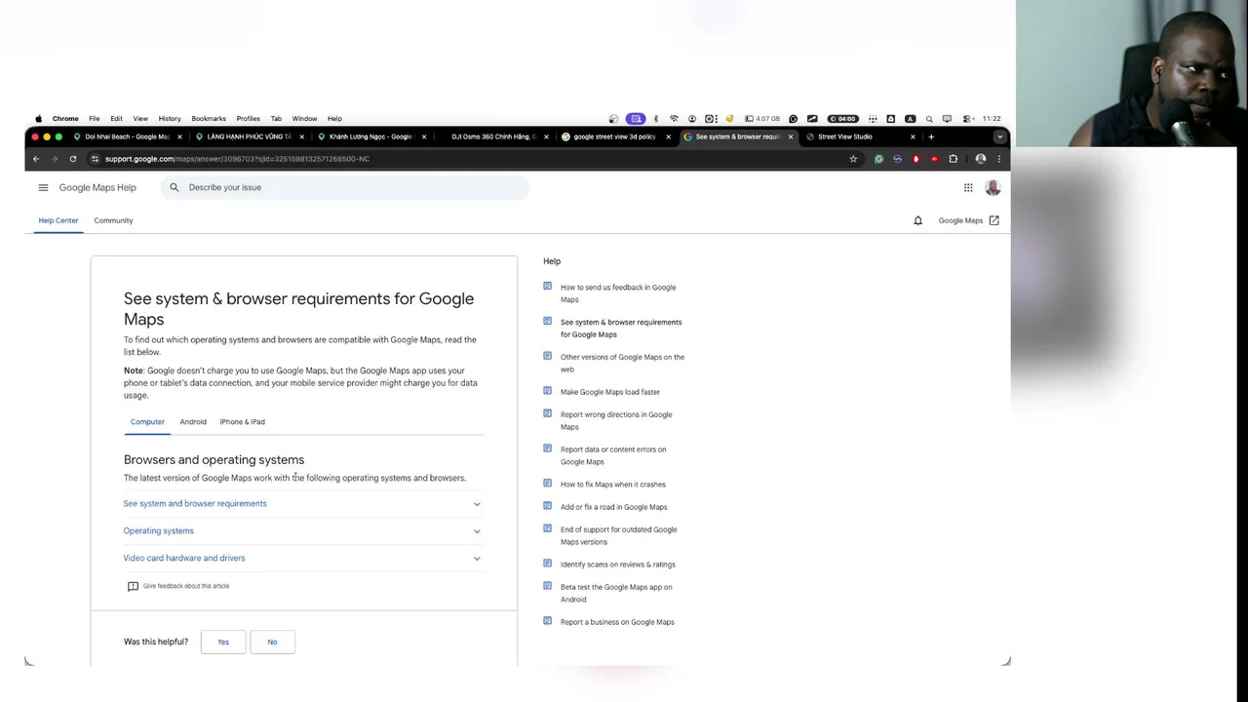1248x702 pixels.
Task: Open the Chrome File menu
Action: pyautogui.click(x=95, y=119)
